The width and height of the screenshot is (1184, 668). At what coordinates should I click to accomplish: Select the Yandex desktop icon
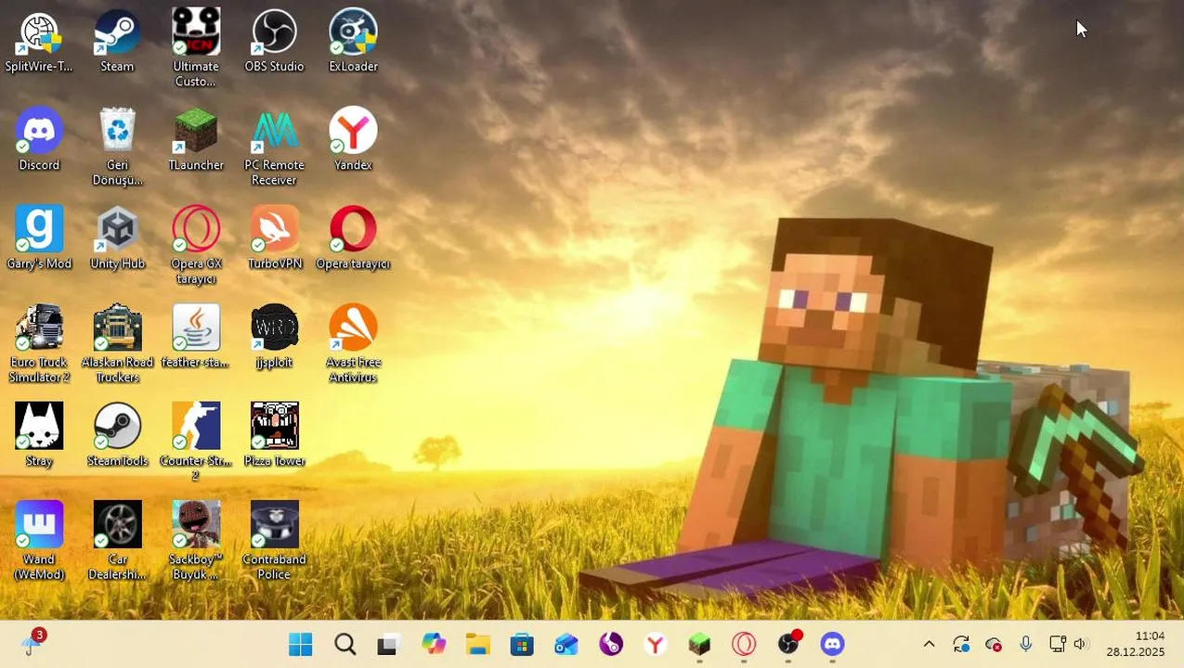(x=353, y=139)
